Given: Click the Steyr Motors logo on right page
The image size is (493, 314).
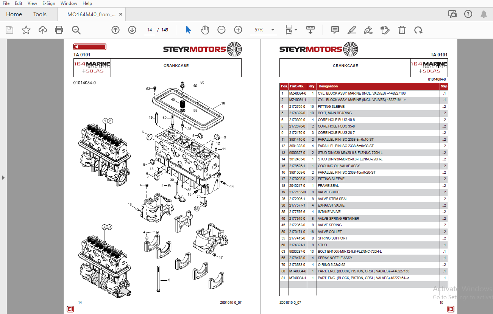Looking at the screenshot, I should tap(318, 49).
